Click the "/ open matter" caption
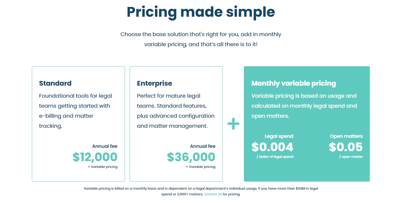 click(351, 157)
